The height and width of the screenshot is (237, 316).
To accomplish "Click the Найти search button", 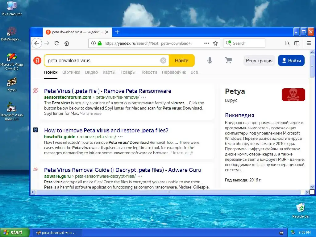I will point(181,60).
